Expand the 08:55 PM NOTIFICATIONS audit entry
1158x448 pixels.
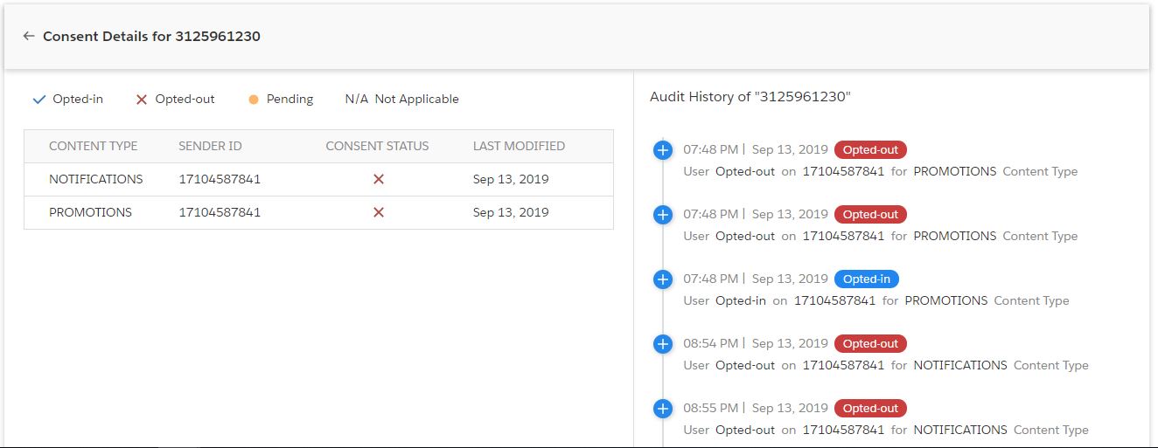(x=663, y=409)
